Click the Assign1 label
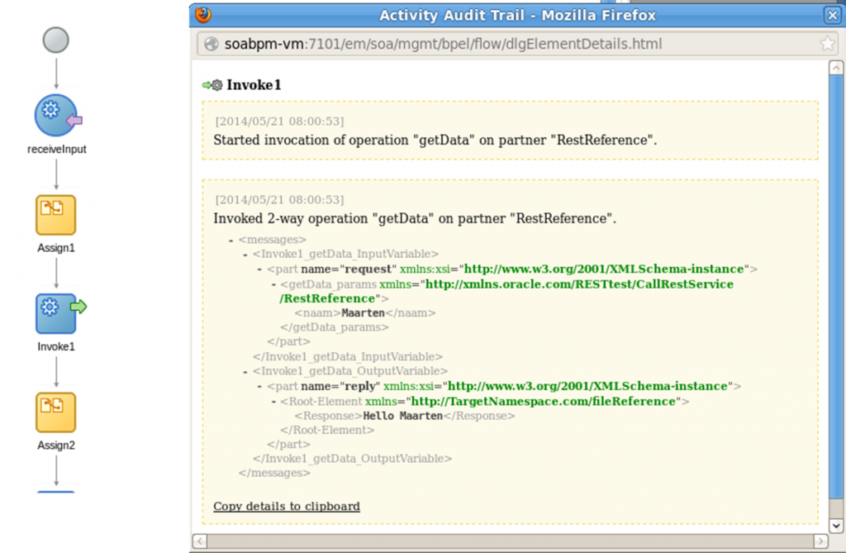Screen dimensions: 846x553 [56, 248]
